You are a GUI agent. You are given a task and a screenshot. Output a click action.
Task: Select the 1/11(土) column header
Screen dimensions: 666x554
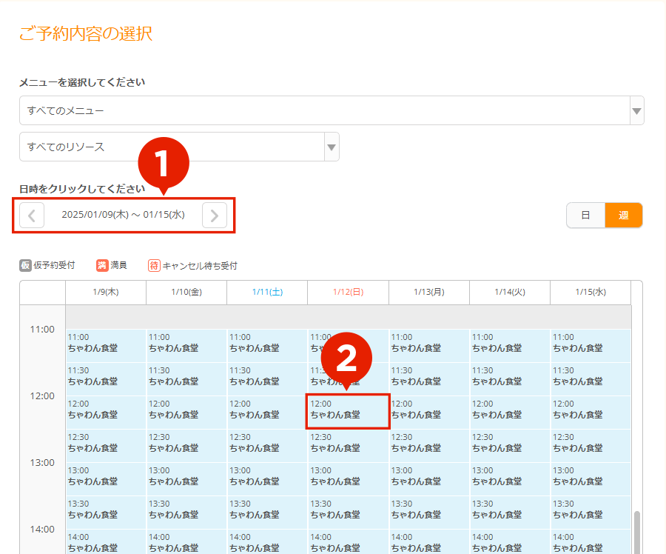tap(267, 292)
